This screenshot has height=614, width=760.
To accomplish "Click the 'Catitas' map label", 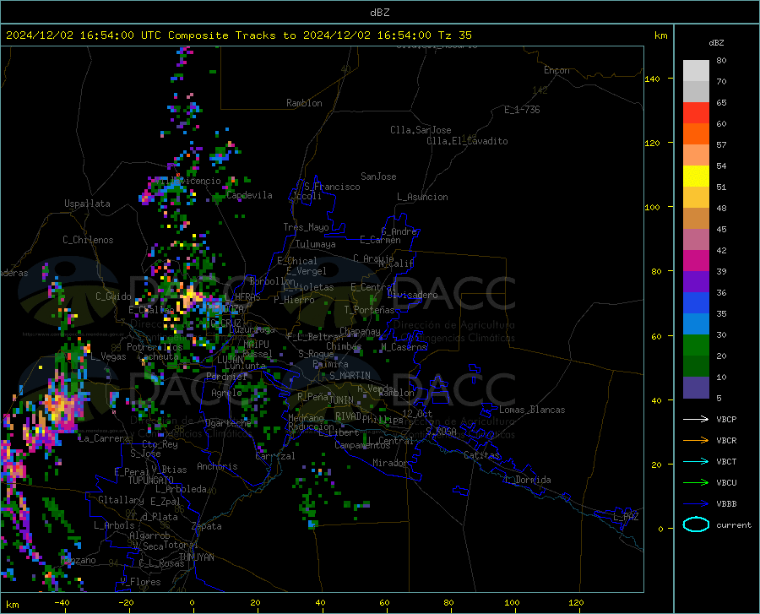I will tap(481, 455).
